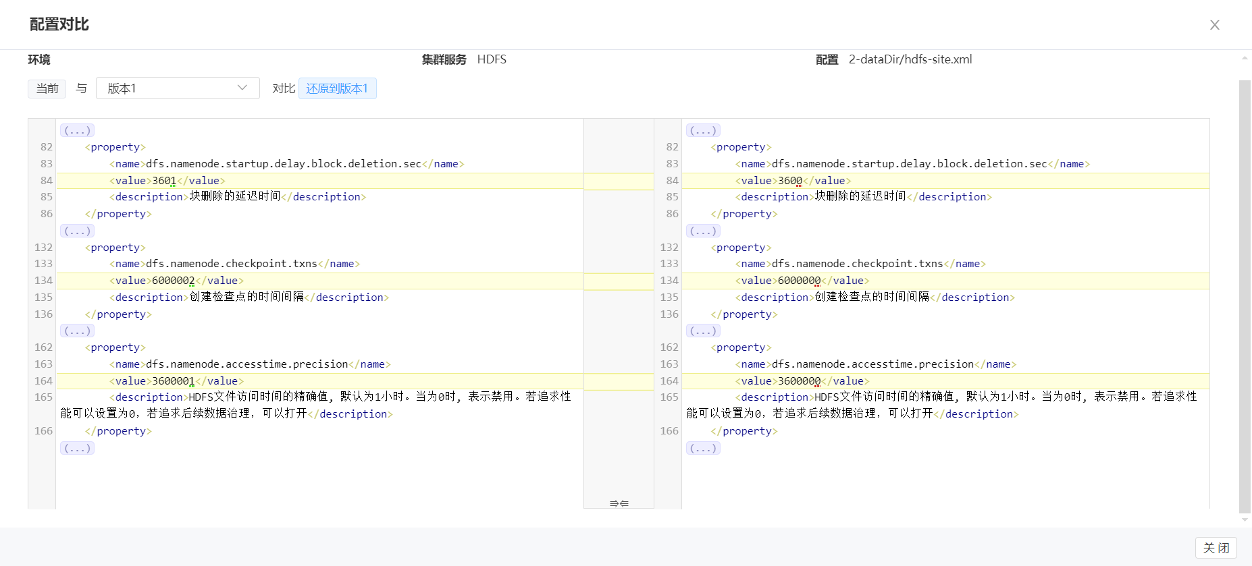Viewport: 1252px width, 566px height.
Task: Click dfs.namenode.checkpoint.txns name in left pane
Action: click(232, 264)
